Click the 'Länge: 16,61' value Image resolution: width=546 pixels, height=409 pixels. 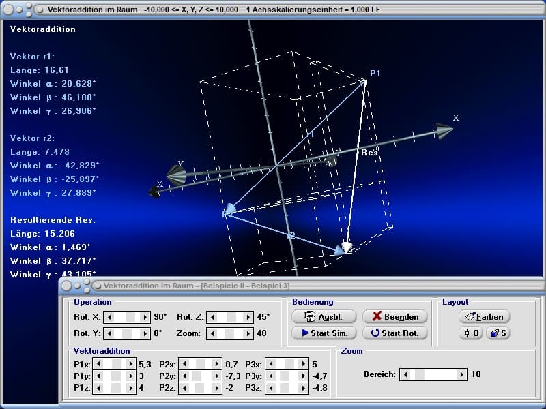pyautogui.click(x=40, y=70)
